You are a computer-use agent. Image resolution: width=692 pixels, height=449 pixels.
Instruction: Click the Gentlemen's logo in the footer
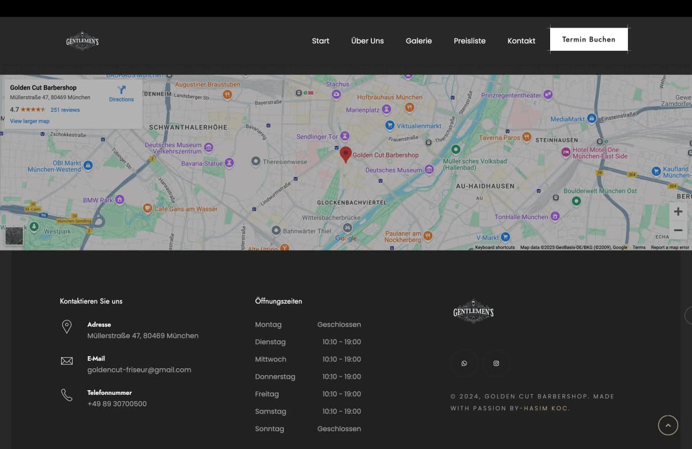click(x=473, y=311)
